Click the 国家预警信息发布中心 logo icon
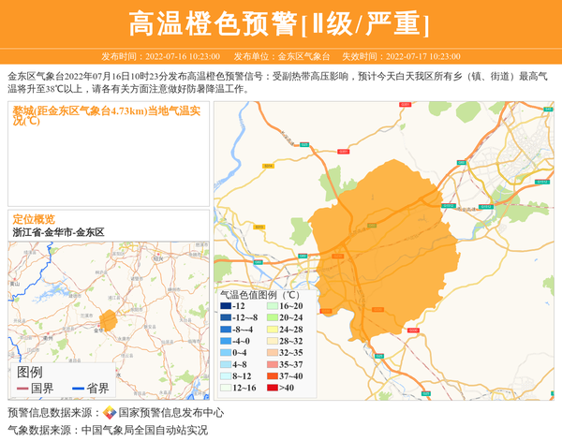562x441 pixels. click(x=110, y=412)
